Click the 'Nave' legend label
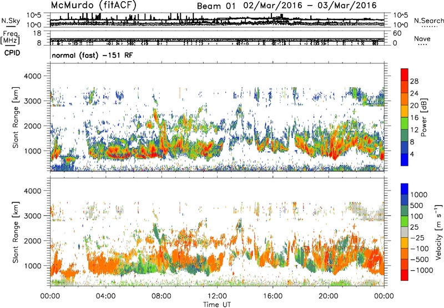The height and width of the screenshot is (308, 444). point(422,38)
